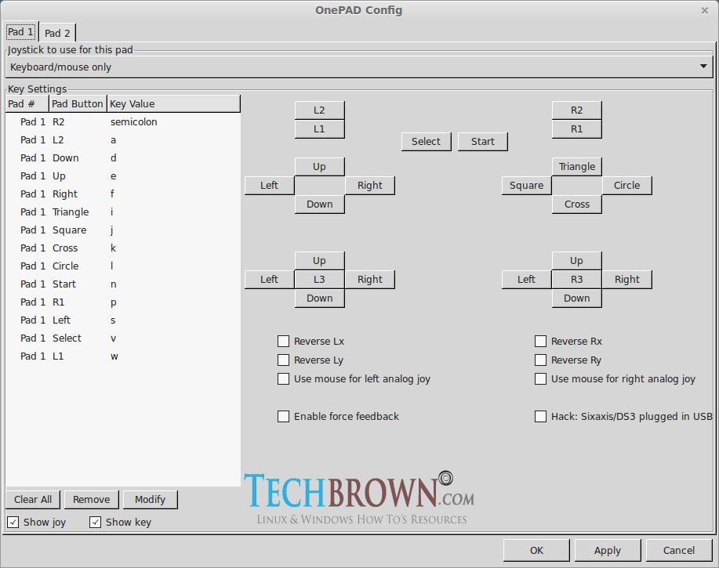The height and width of the screenshot is (568, 719).
Task: Enable the Reverse Lx option
Action: pyautogui.click(x=283, y=341)
